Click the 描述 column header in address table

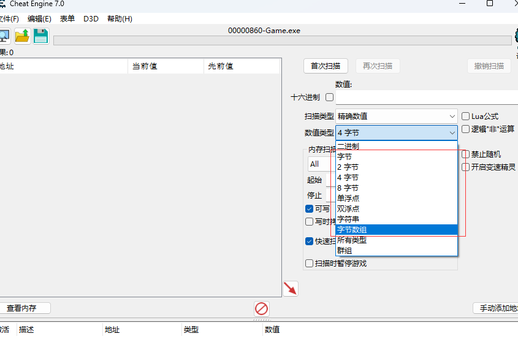59,330
